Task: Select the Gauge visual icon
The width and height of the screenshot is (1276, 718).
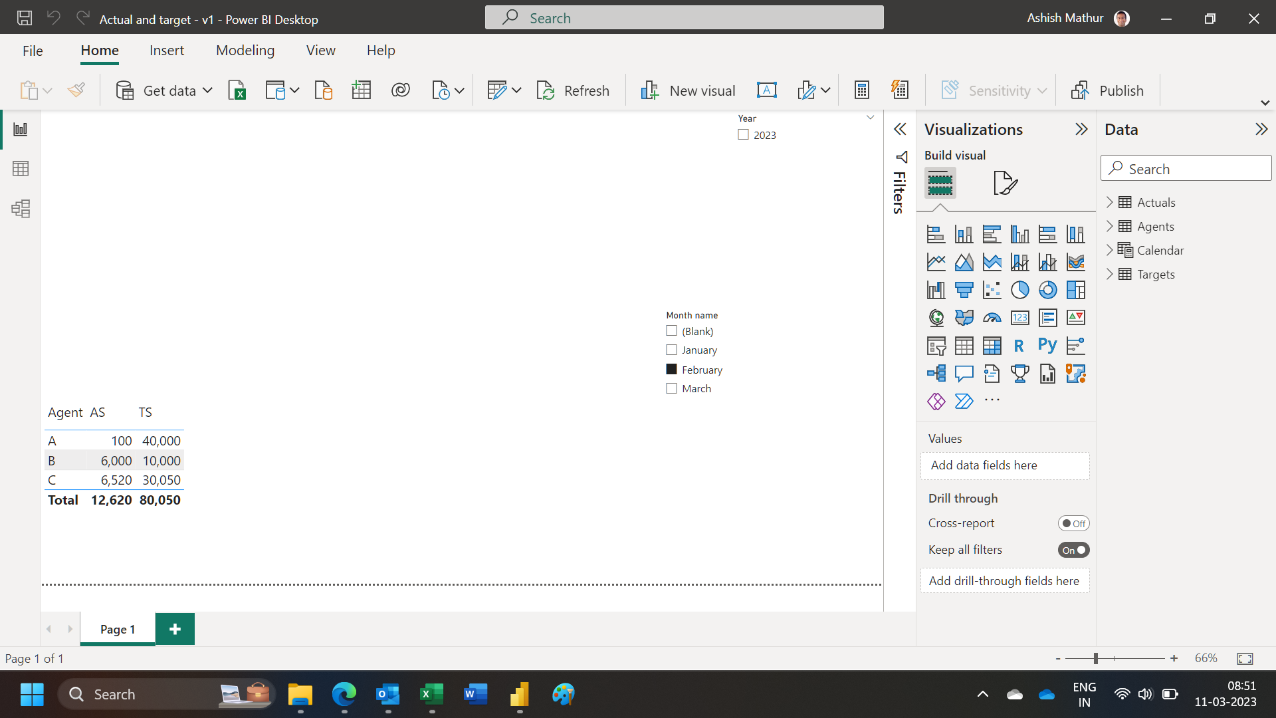Action: pyautogui.click(x=992, y=318)
